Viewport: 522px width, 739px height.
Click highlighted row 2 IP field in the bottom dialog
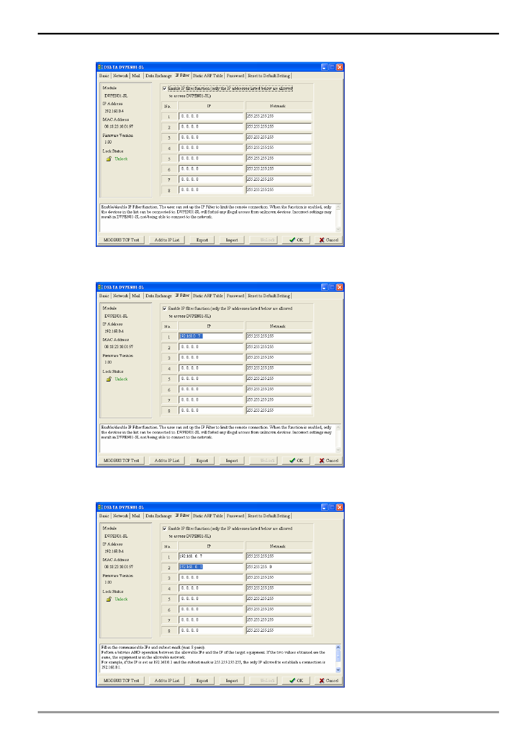coord(211,567)
